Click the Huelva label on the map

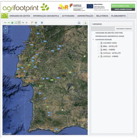81,122
